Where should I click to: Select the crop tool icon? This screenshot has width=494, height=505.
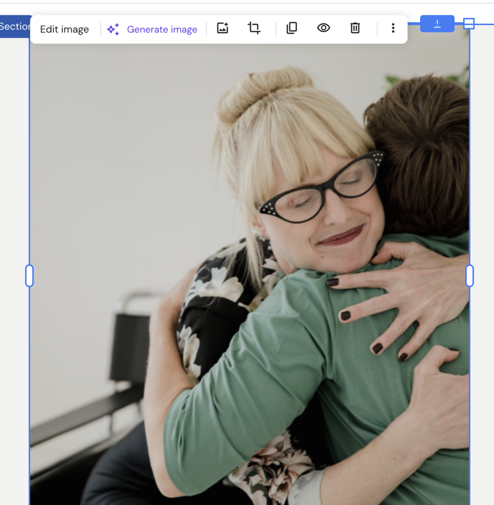(254, 28)
